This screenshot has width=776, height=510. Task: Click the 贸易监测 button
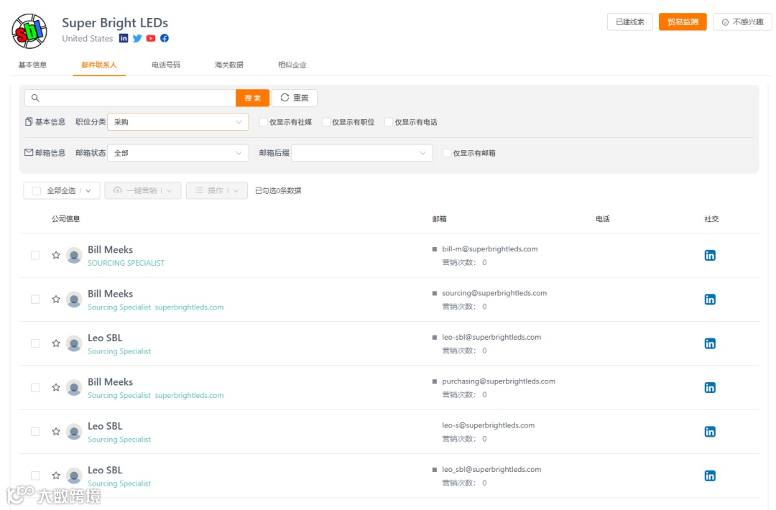[x=683, y=22]
